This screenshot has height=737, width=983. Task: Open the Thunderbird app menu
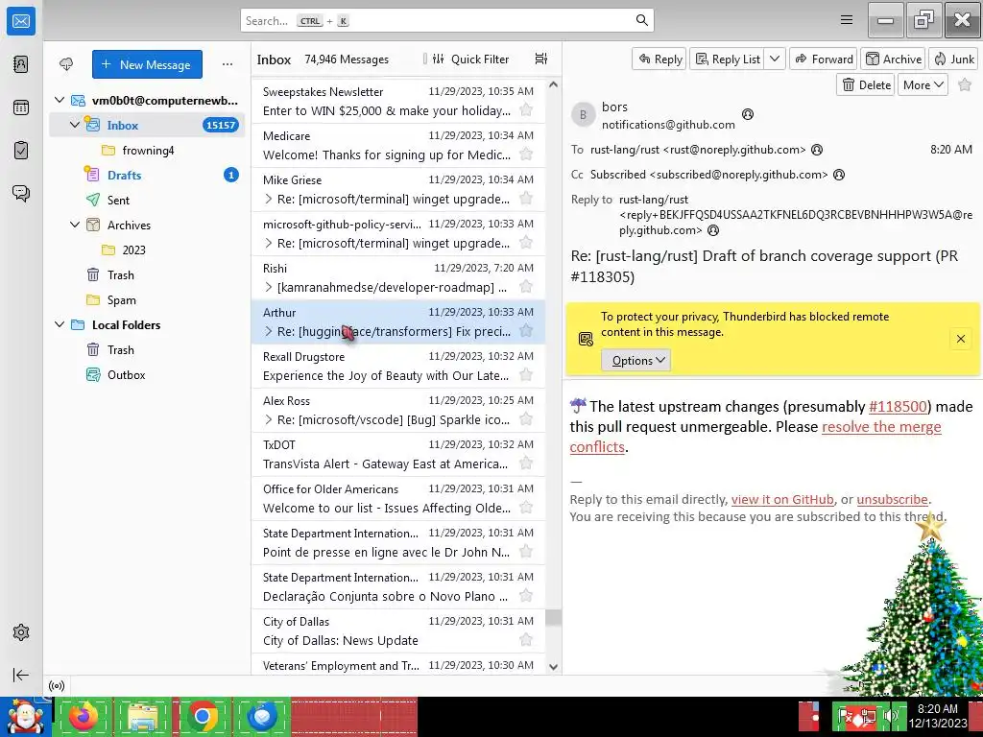click(847, 20)
